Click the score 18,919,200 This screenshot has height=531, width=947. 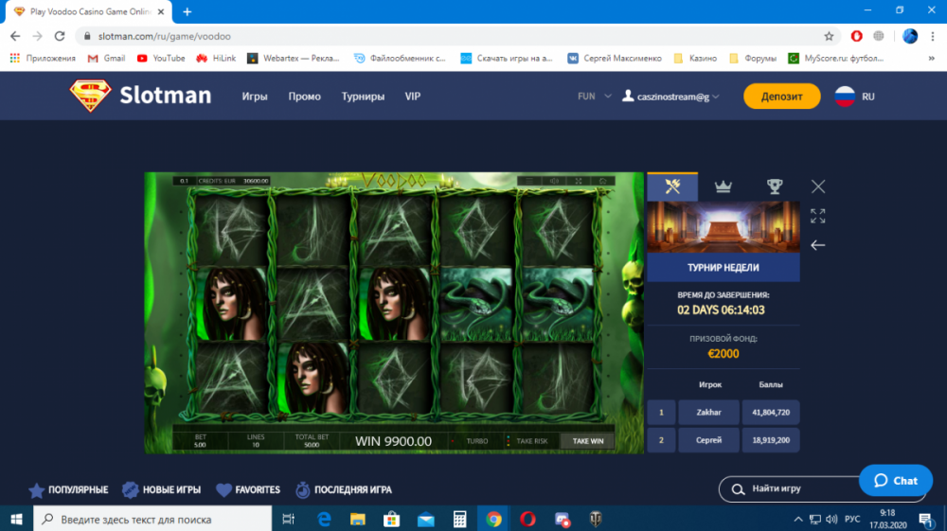(x=771, y=440)
